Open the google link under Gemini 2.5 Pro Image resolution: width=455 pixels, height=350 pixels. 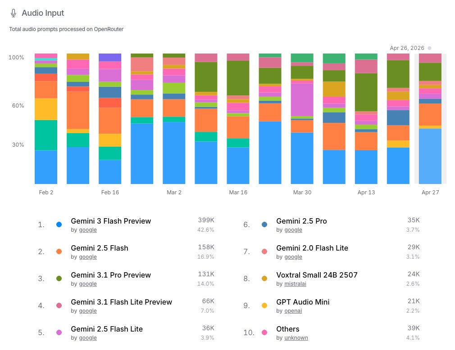293,230
